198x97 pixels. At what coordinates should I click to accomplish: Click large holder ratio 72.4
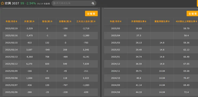pyautogui.click(x=186, y=92)
